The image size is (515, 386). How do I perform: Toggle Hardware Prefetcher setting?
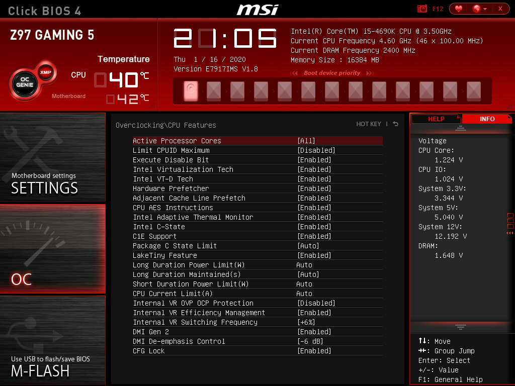pyautogui.click(x=257, y=188)
